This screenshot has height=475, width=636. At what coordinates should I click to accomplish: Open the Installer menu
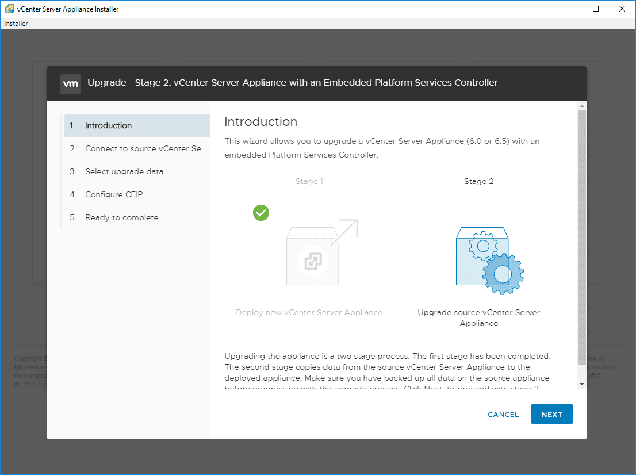(16, 24)
